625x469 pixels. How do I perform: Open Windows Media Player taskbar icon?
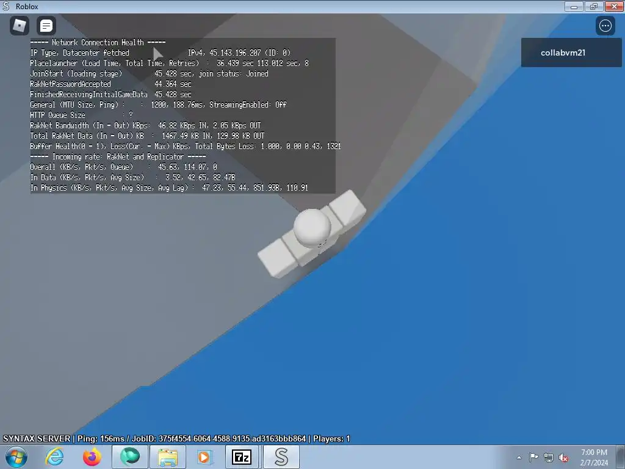point(204,457)
